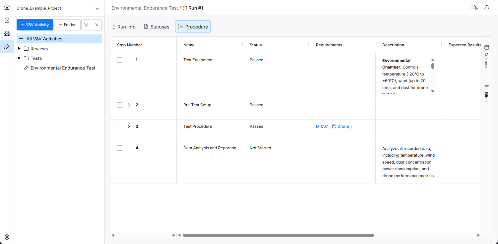This screenshot has height=244, width=498.
Task: Expand step 2 Pre-Test Setup row
Action: click(x=129, y=105)
